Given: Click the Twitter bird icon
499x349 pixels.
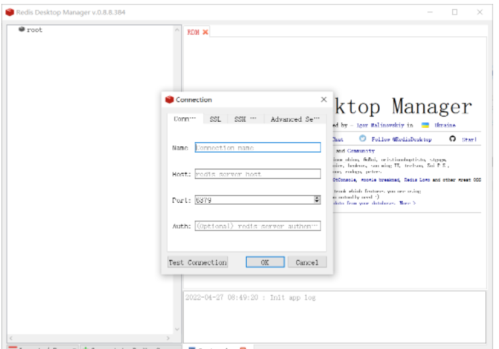Looking at the screenshot, I should coord(363,138).
